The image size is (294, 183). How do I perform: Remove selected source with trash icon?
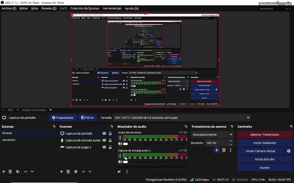68,171
